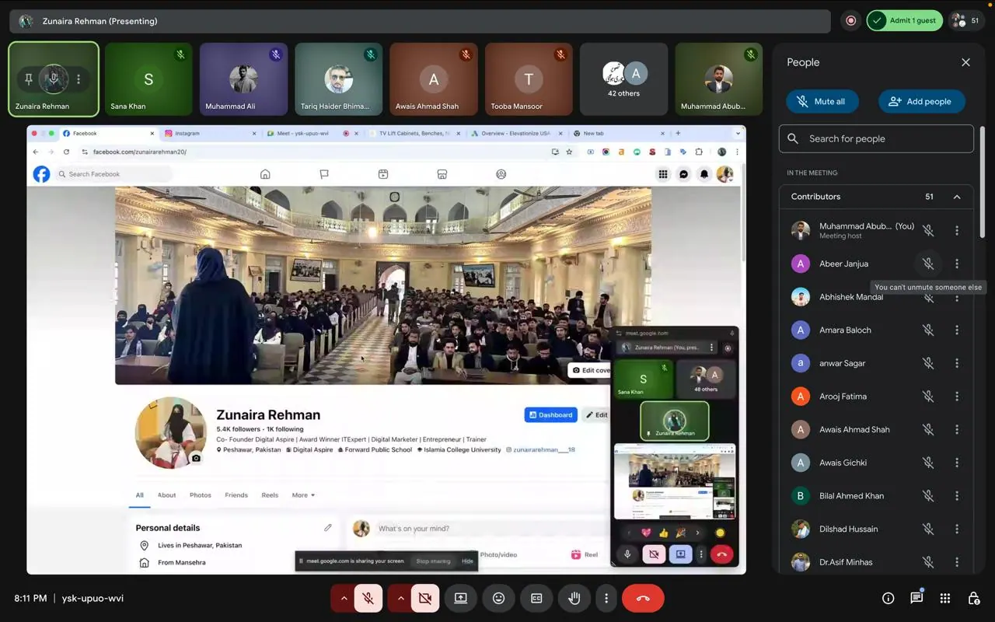
Task: Select the Instagram browser tab in shared screen
Action: [x=210, y=134]
